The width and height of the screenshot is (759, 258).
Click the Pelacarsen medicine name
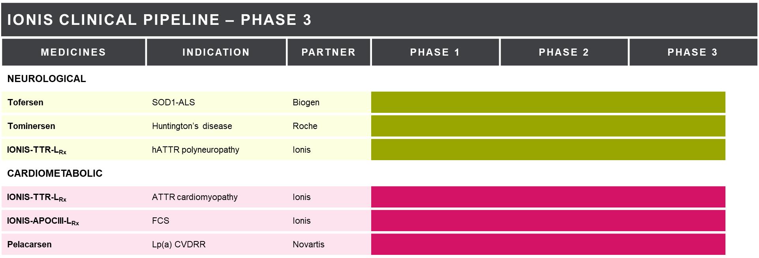(30, 245)
